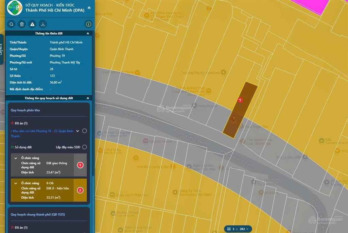This screenshot has width=348, height=233.
Task: Click the Hata House map pin
Action: coord(195,105)
